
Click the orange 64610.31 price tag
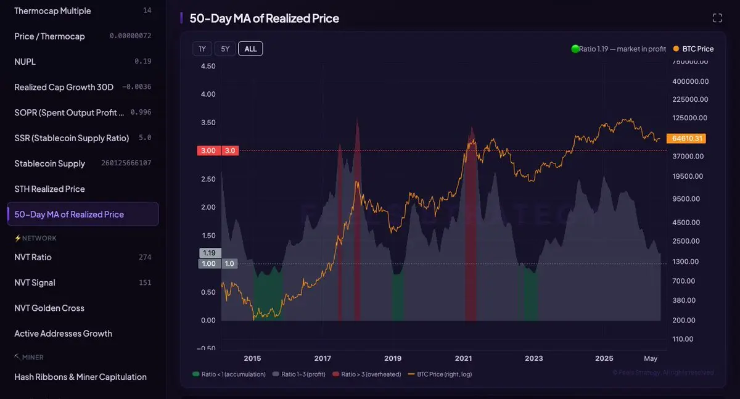[x=686, y=139]
